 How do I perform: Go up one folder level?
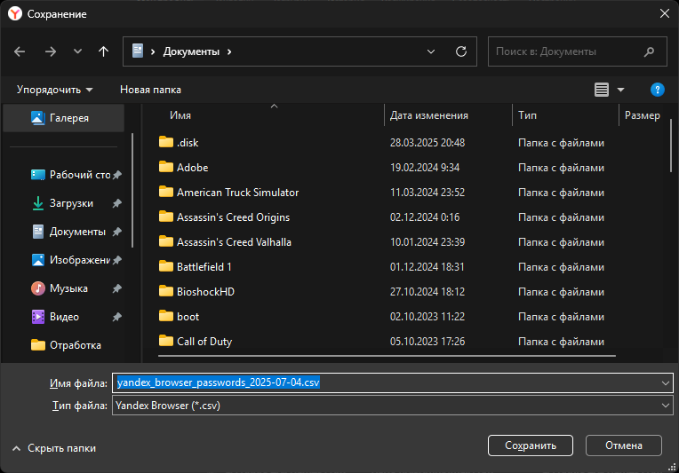103,51
